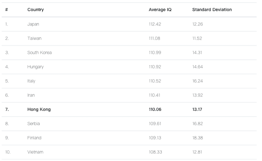Screen dimensions: 262x161
Task: Choose Italy in the table
Action: 31,81
